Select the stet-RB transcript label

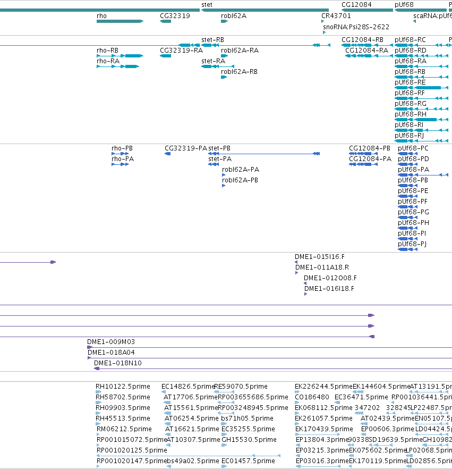point(212,40)
